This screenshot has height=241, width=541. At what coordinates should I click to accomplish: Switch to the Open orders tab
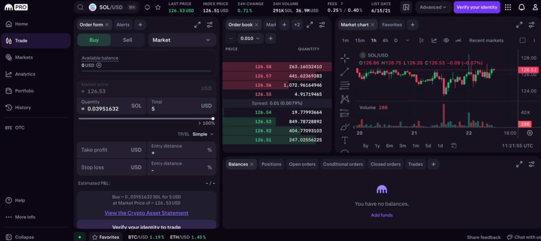pyautogui.click(x=302, y=164)
